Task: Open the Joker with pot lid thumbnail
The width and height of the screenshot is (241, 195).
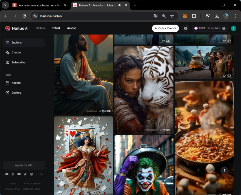Action: click(144, 165)
